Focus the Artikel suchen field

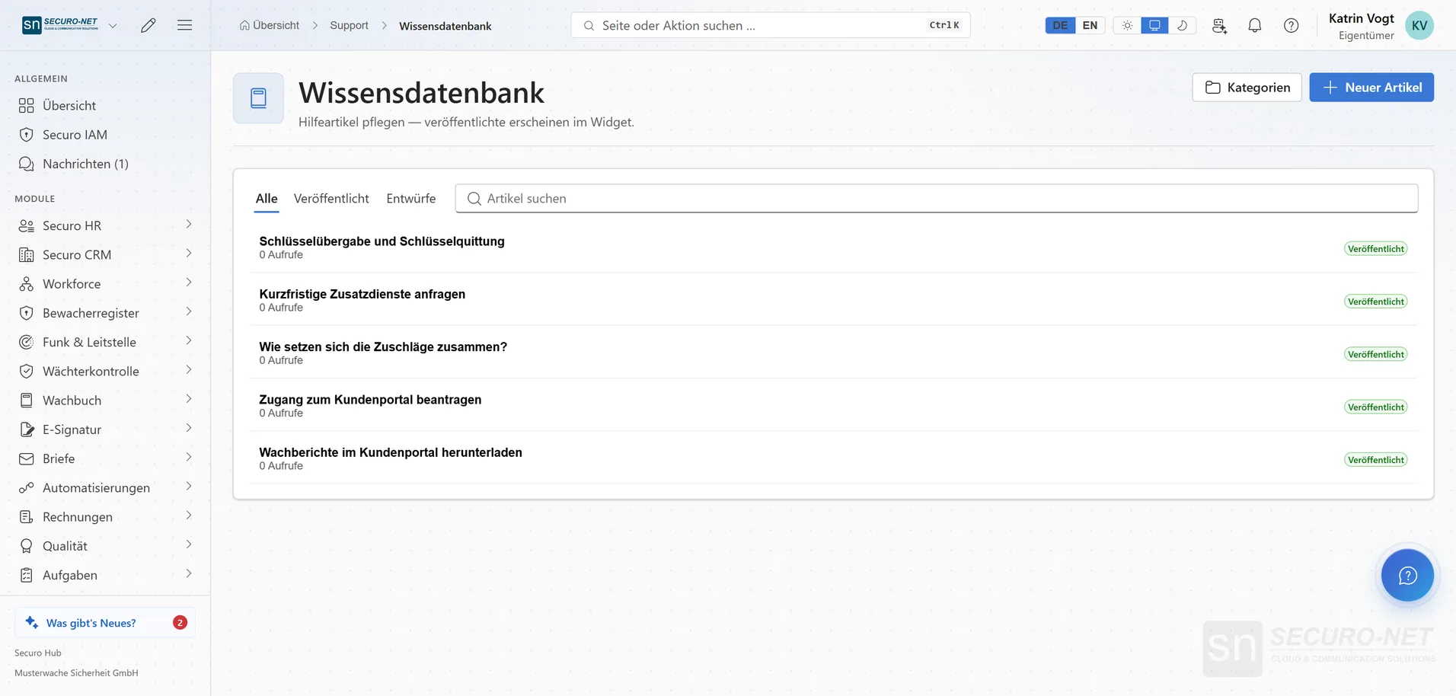click(x=937, y=199)
